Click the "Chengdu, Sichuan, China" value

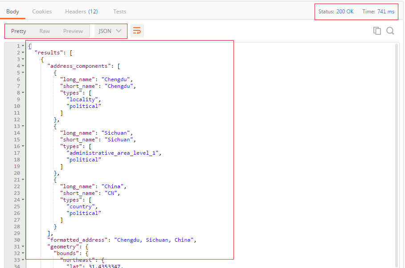tap(154, 240)
